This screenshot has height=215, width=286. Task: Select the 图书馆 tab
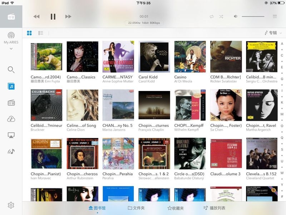[x=97, y=208]
